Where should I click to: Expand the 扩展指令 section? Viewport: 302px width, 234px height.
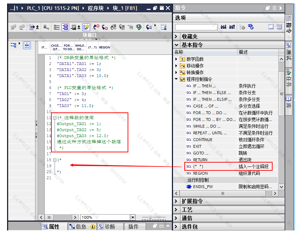tap(176, 201)
